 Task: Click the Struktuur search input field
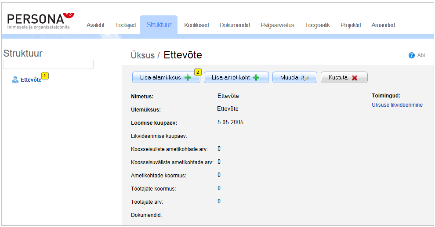point(48,65)
